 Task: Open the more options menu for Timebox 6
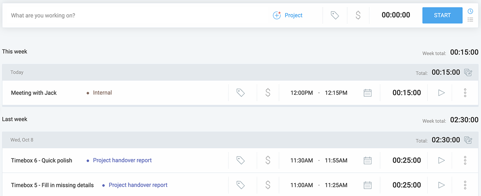465,161
